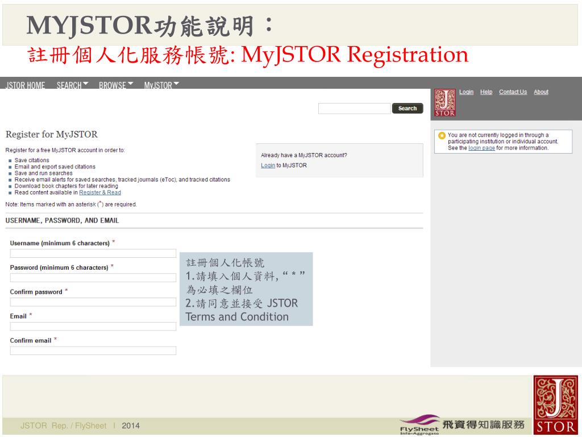
Task: Focus the Username input field
Action: click(93, 253)
